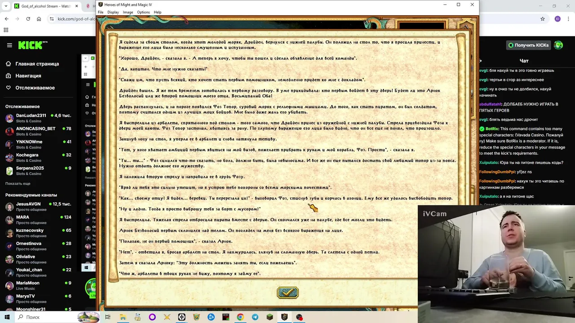This screenshot has width=575, height=323.
Task: Open the File menu in Heroes window
Action: click(101, 12)
